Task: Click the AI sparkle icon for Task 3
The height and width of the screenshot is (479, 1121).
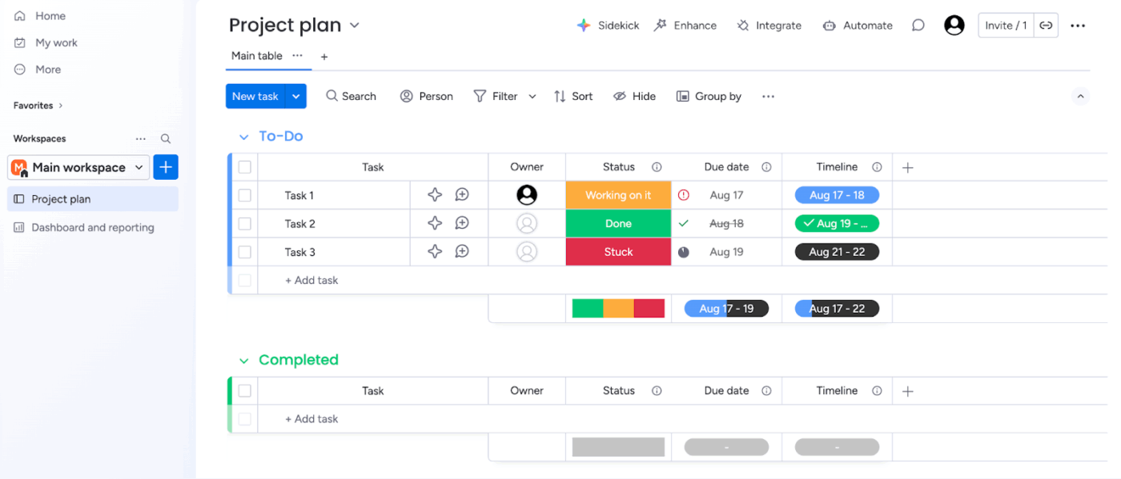Action: [435, 251]
